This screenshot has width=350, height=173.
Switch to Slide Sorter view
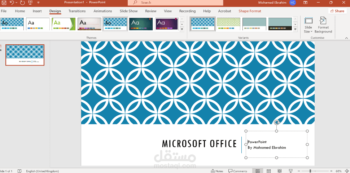point(269,171)
